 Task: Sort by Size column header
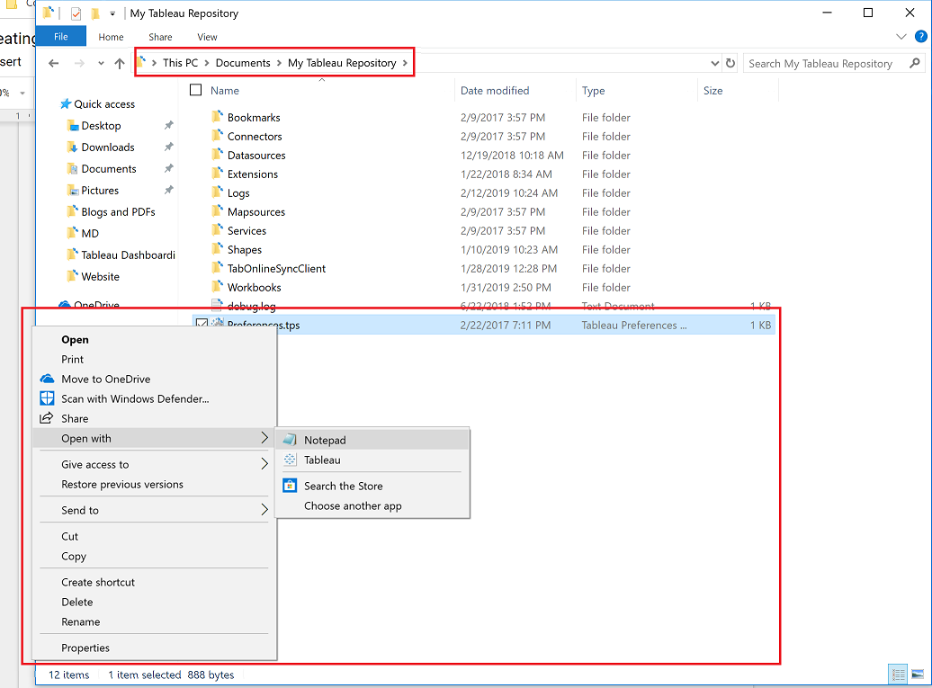pos(712,90)
